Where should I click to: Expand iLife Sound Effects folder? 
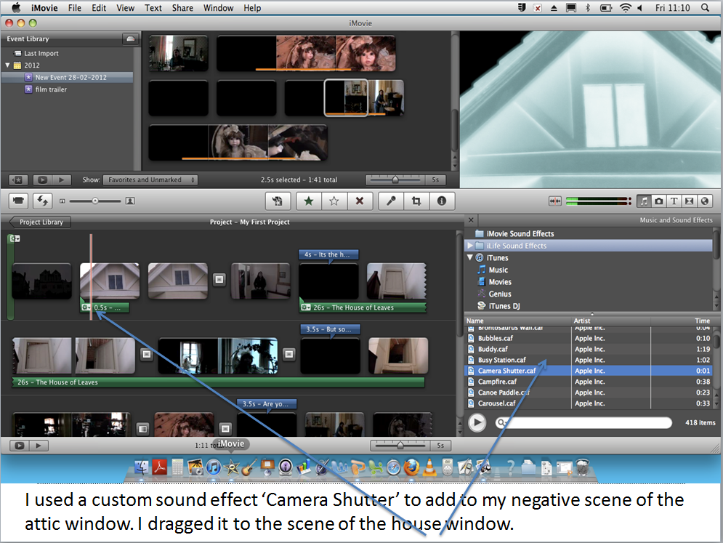470,246
